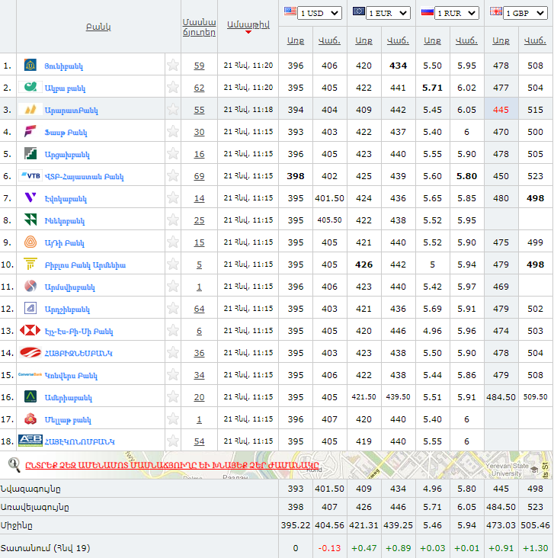Open the 1 EUR currency dropdown
Image resolution: width=554 pixels, height=558 pixels.
(388, 13)
